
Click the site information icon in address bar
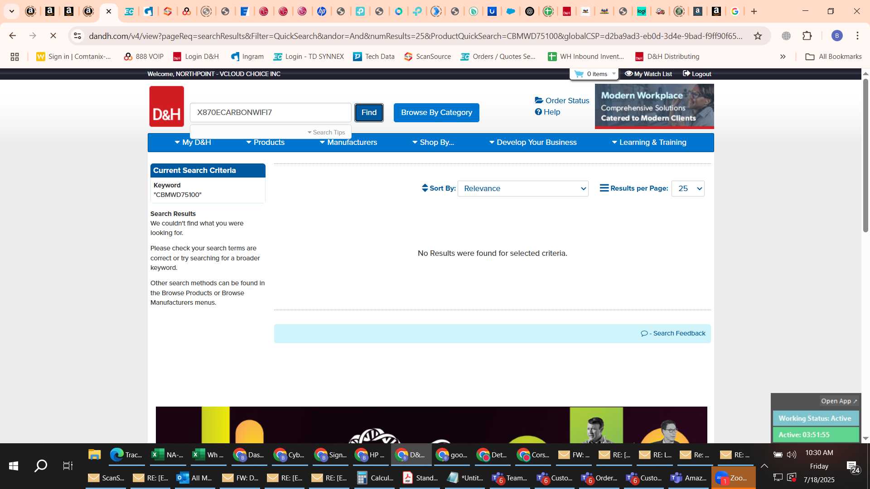pyautogui.click(x=77, y=36)
